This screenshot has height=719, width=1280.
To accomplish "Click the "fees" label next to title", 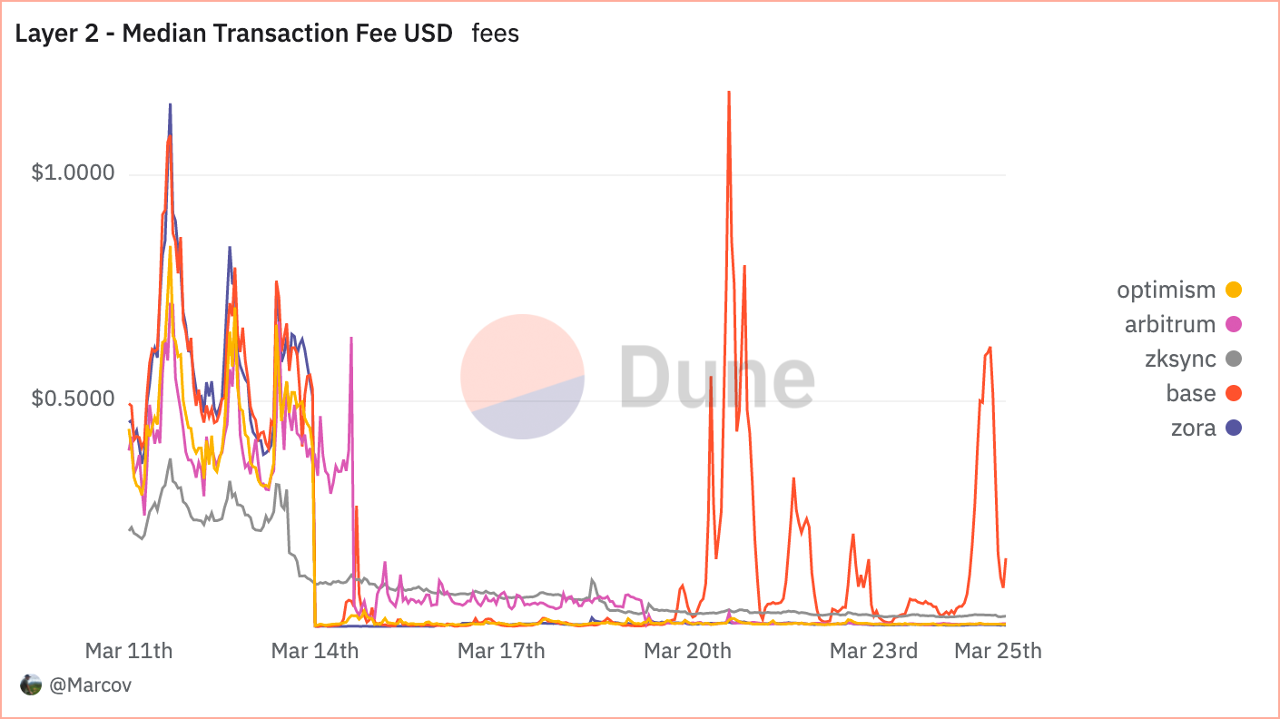I will click(496, 34).
